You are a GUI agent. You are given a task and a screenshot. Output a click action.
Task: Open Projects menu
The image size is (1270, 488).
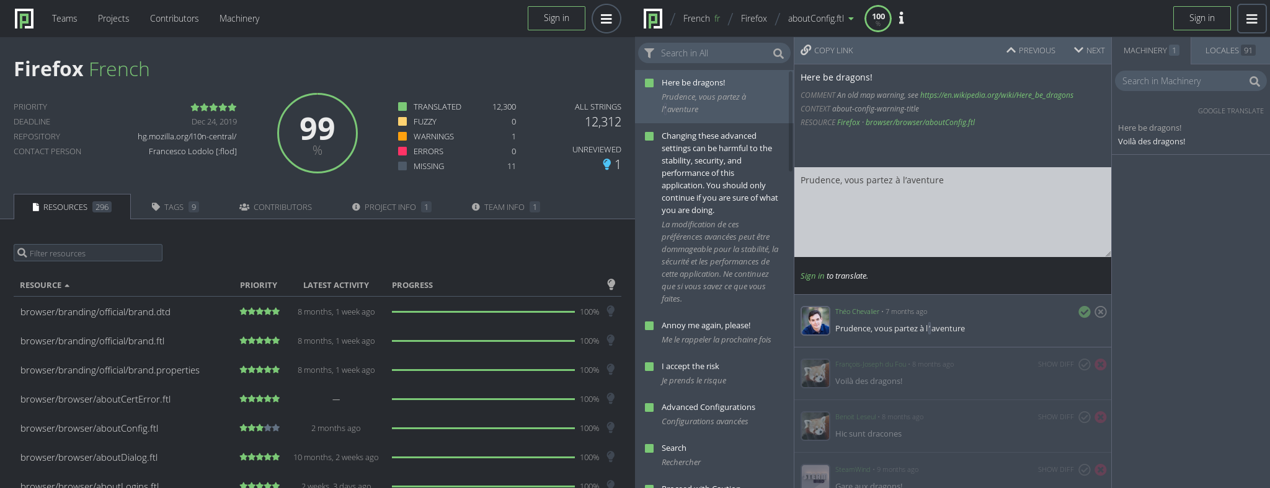pyautogui.click(x=113, y=19)
